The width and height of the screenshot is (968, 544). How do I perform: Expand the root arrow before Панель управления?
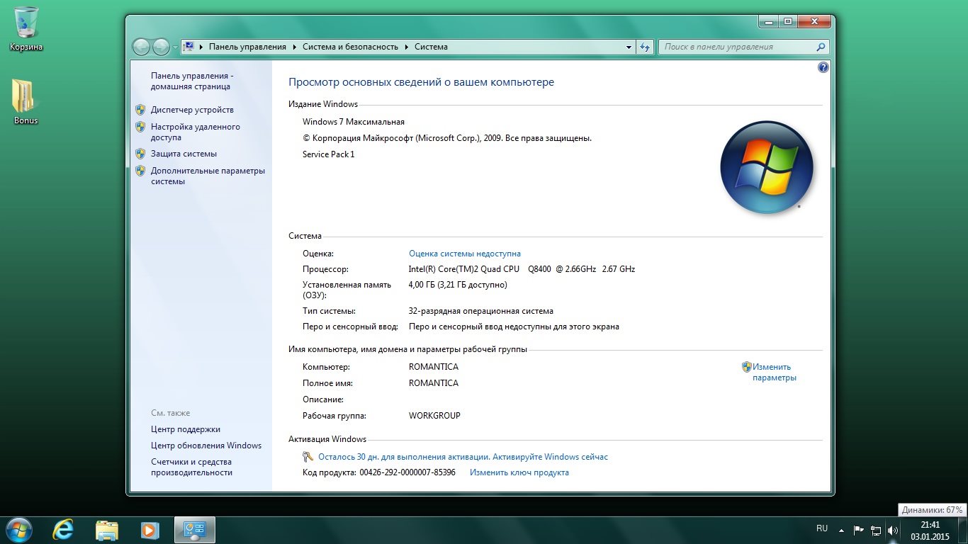[201, 47]
